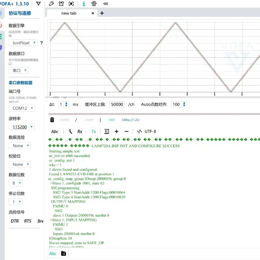Click the 点击问号: 前往详细文档 hint
This screenshot has width=260, height=260.
23,34
